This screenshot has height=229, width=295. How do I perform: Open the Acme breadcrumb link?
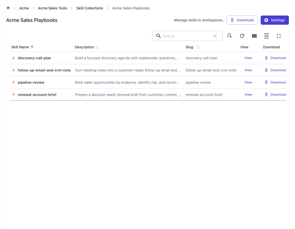click(24, 8)
